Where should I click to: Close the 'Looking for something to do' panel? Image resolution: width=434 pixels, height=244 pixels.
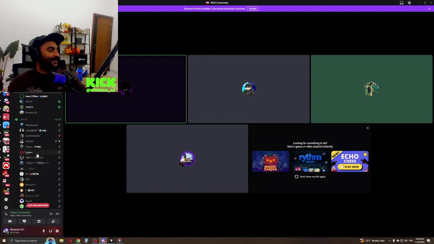368,128
